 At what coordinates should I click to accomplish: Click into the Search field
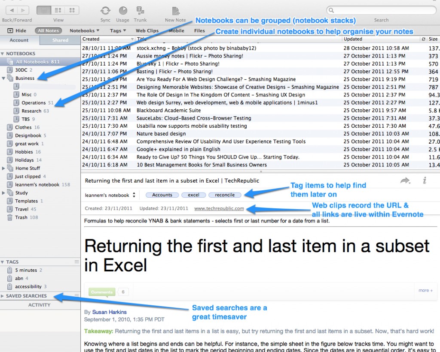(x=381, y=10)
